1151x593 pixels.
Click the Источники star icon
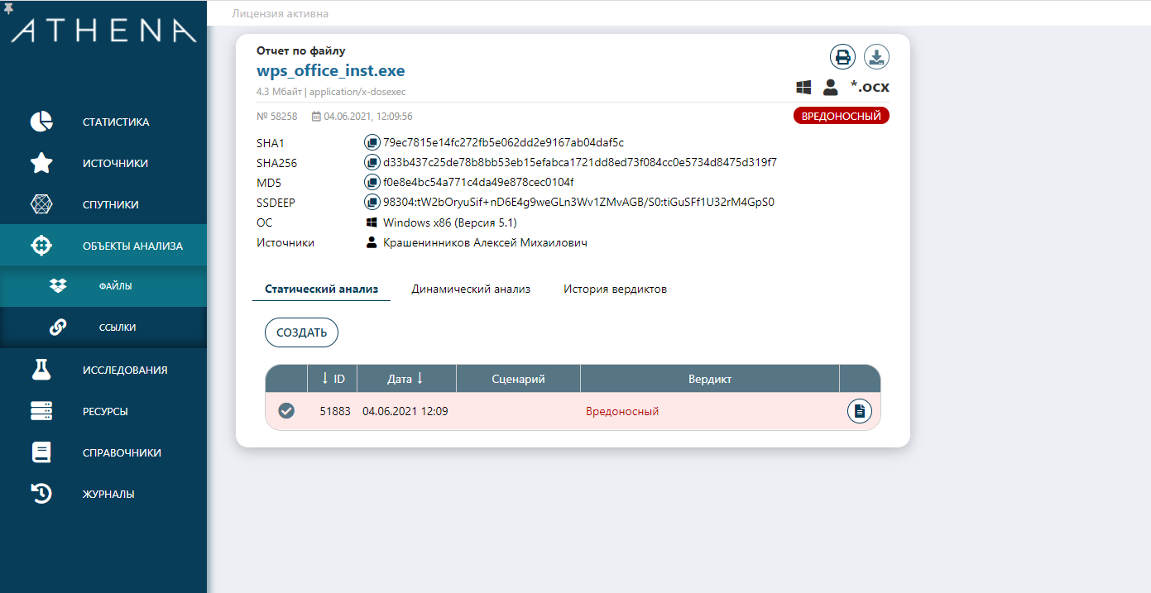point(41,163)
